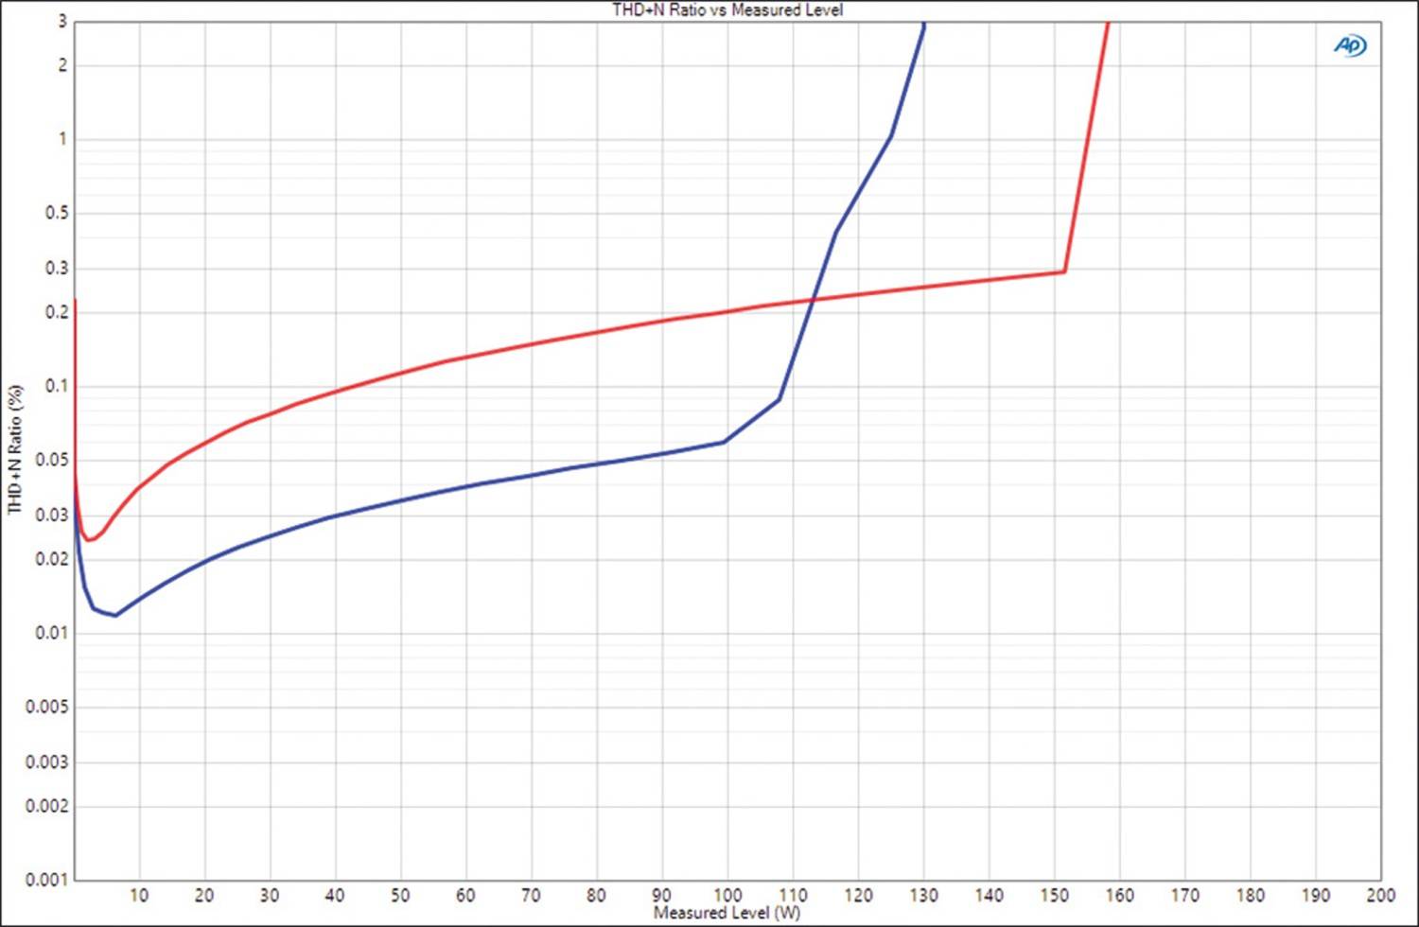Click the y-axis tick label '0.01'

point(51,633)
